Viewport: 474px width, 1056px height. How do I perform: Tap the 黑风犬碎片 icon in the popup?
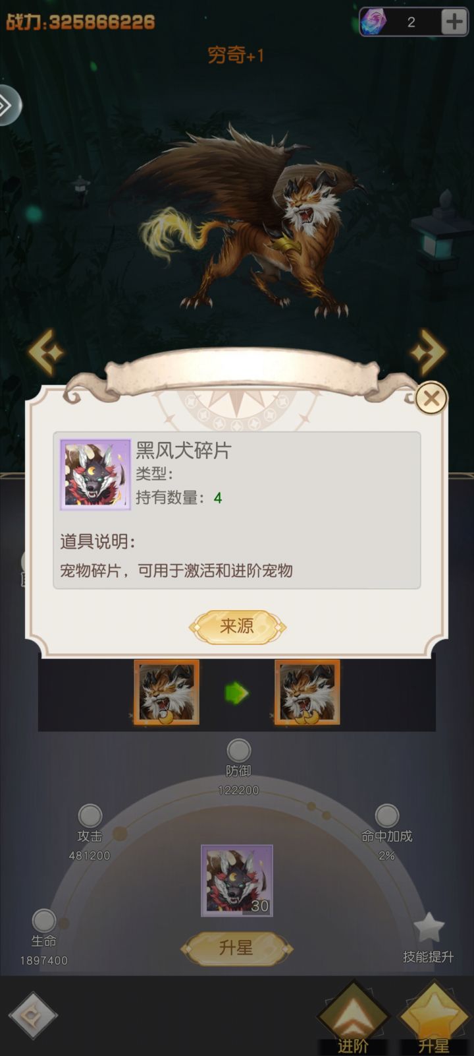tap(95, 474)
